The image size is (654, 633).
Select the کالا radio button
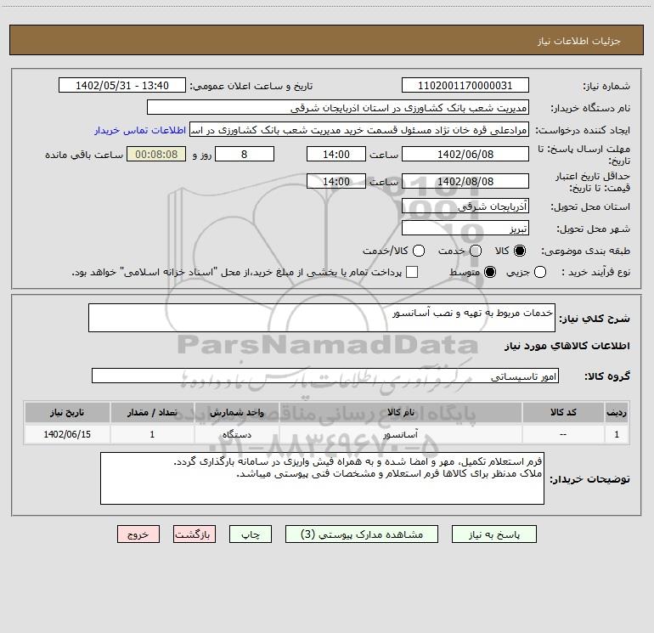point(520,251)
